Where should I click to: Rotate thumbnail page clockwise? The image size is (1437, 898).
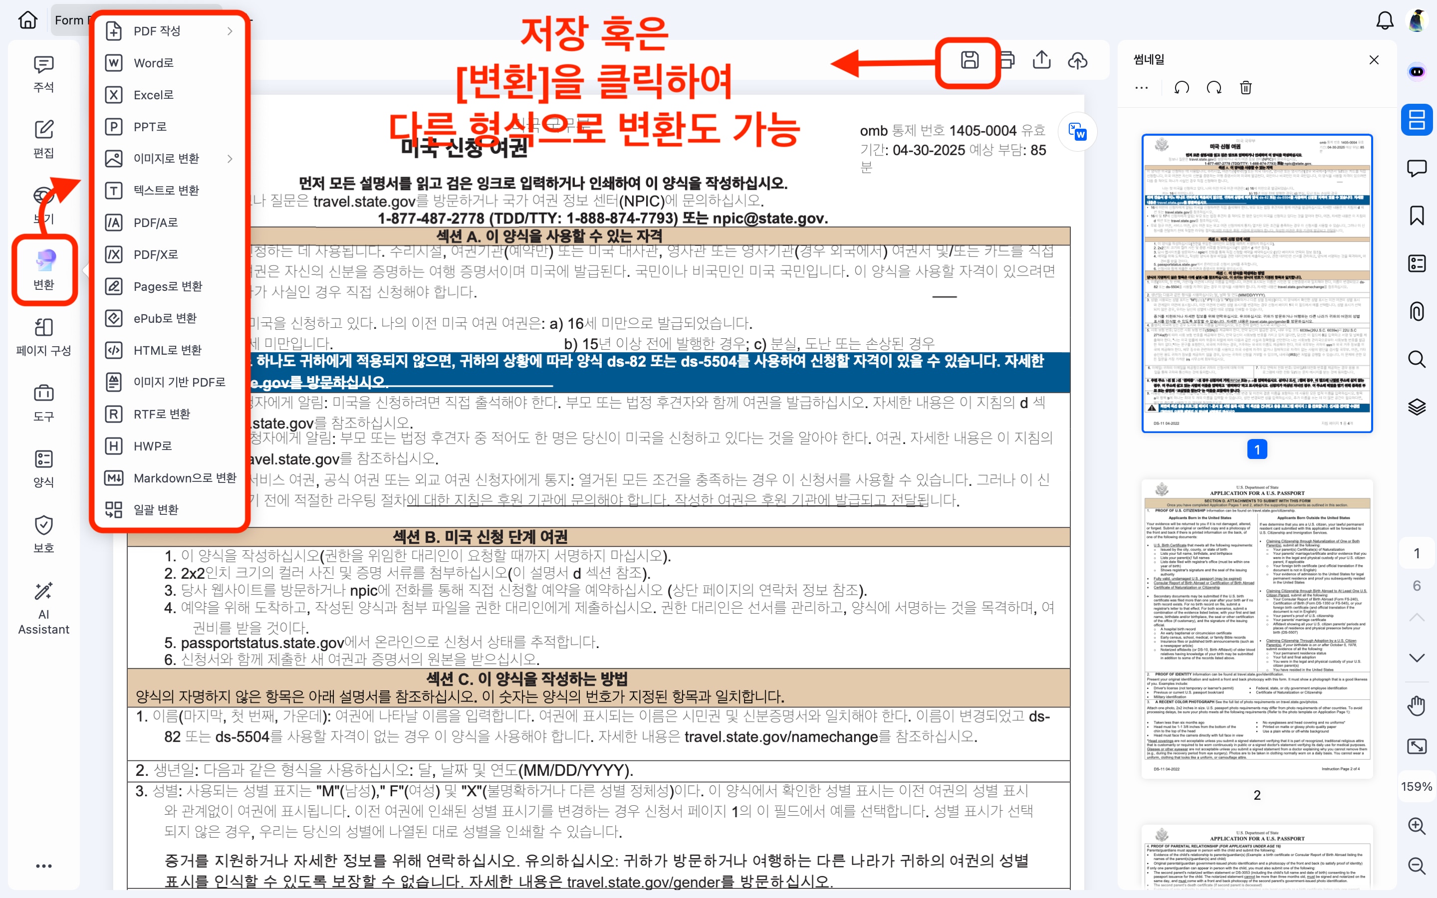[1214, 88]
